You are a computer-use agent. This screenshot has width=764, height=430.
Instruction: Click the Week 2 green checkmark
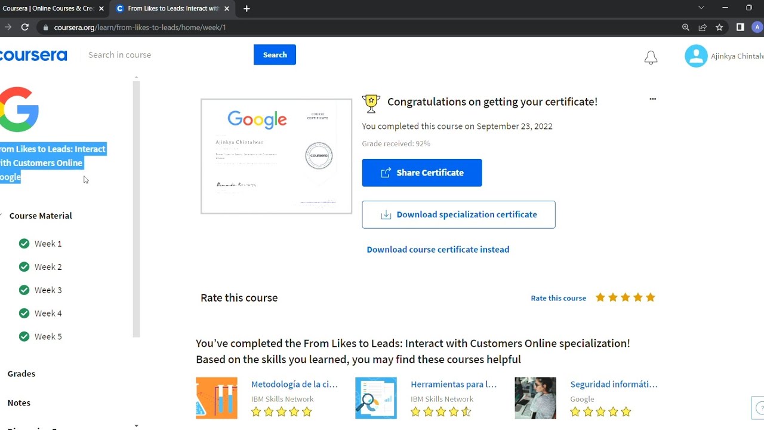24,266
